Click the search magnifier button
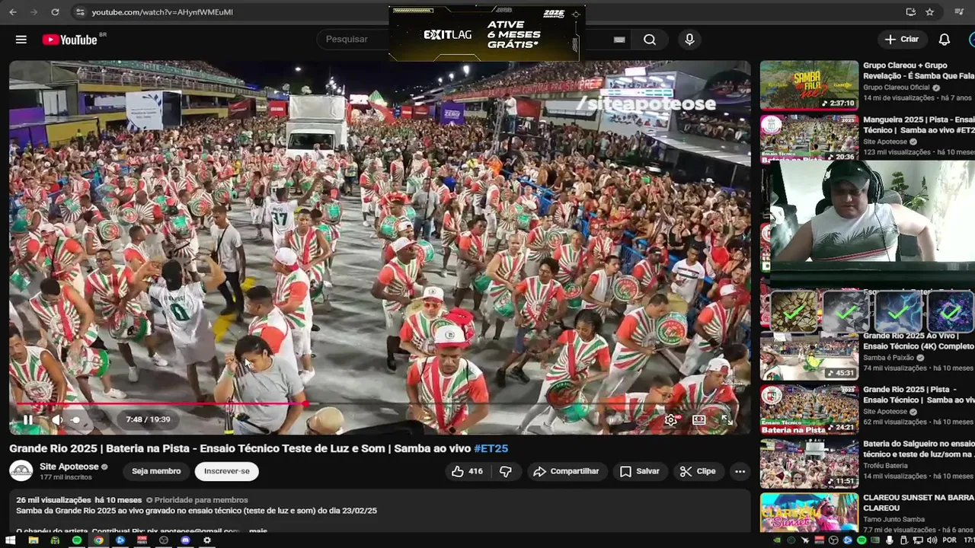975x548 pixels. point(650,40)
